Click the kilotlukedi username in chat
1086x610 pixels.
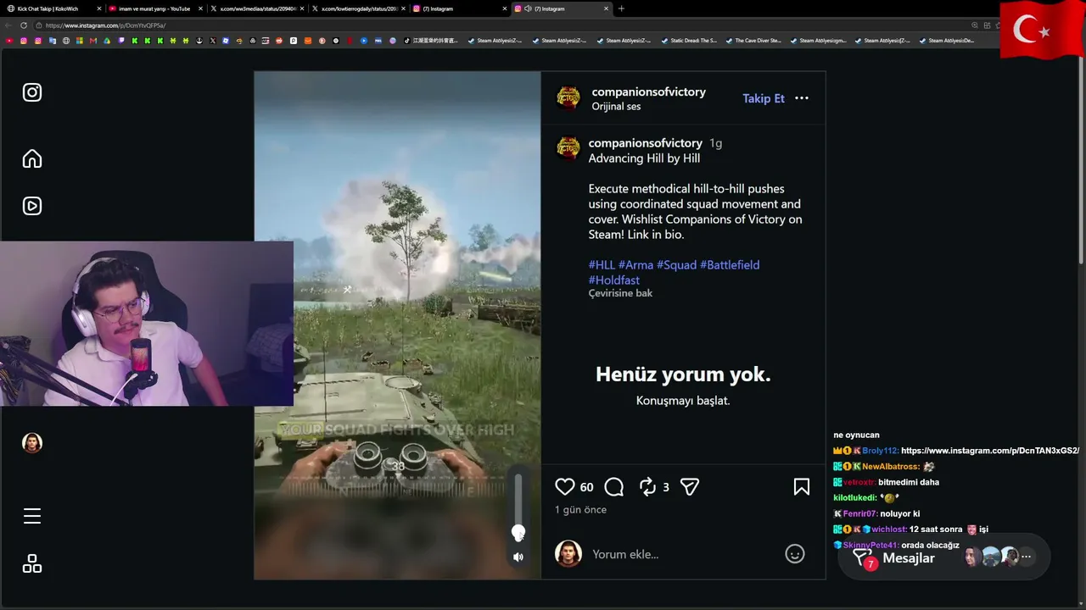(x=855, y=498)
